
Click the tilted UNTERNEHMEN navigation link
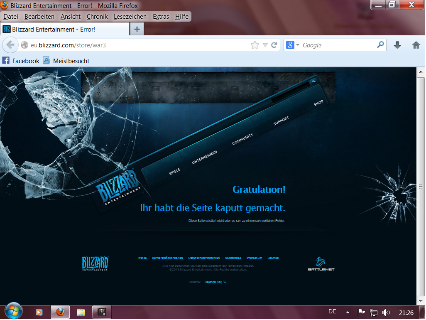(204, 157)
